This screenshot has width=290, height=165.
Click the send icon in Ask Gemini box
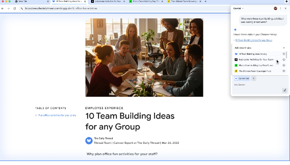tap(285, 90)
